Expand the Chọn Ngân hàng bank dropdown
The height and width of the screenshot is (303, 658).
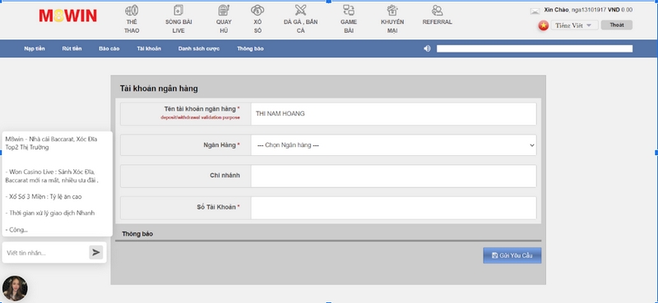(394, 145)
